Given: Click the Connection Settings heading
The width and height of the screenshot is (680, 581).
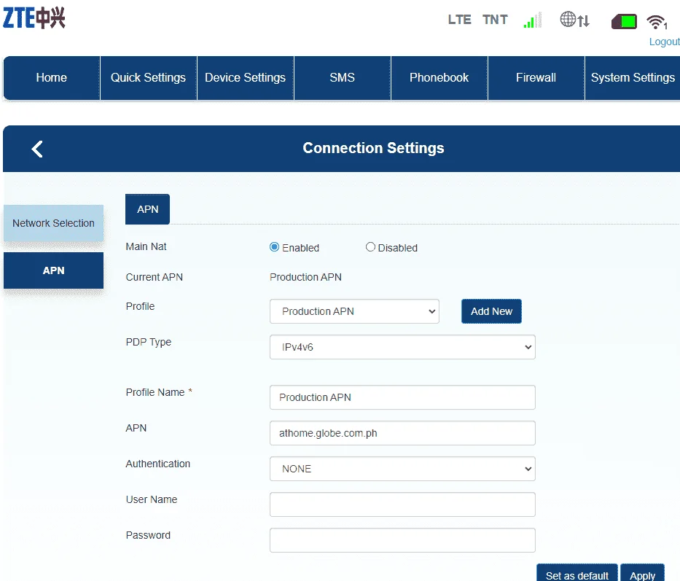Looking at the screenshot, I should click(x=373, y=148).
